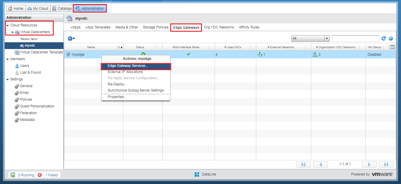This screenshot has width=401, height=184.
Task: Click the Org VDC networks icon showing 3
Action: click(x=315, y=54)
